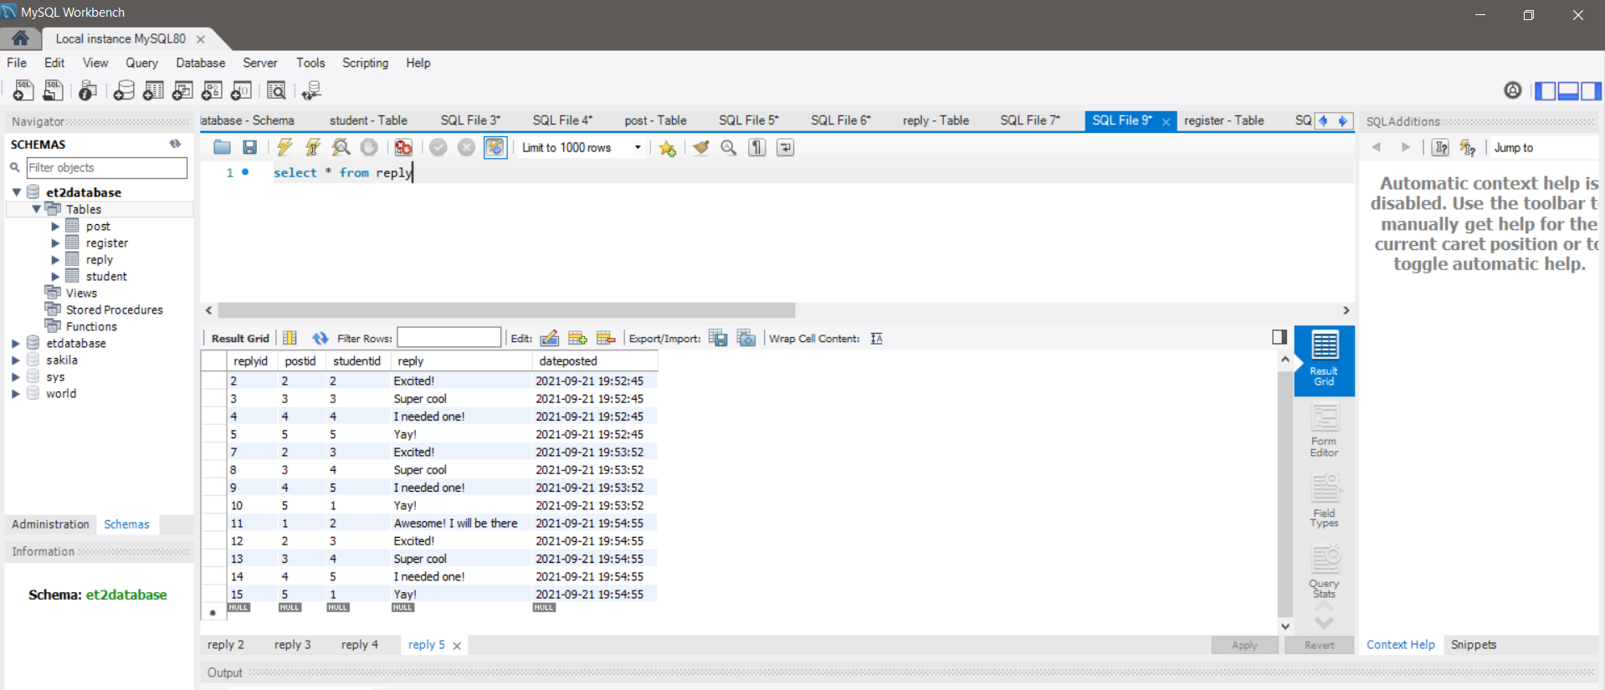Toggle automatic context help icon
1605x690 pixels.
1468,147
